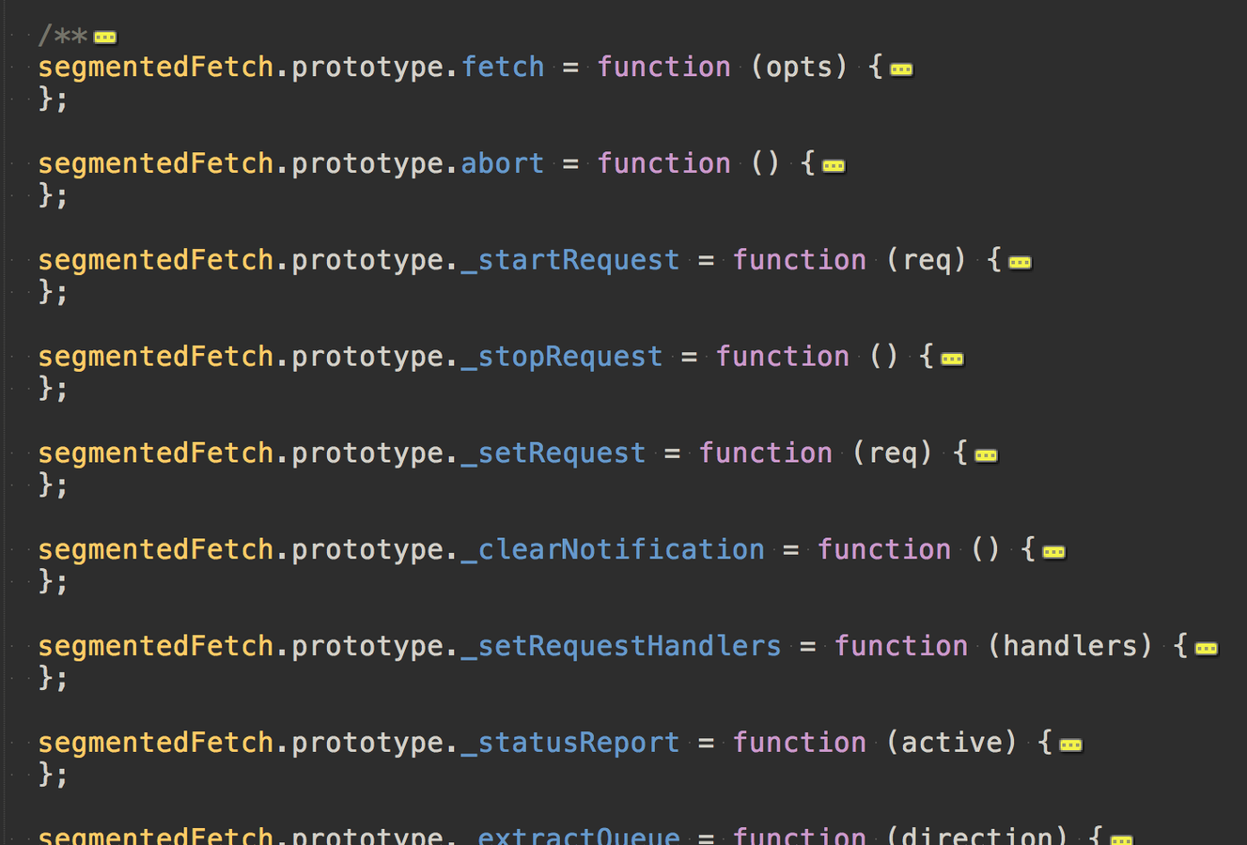Image resolution: width=1247 pixels, height=845 pixels.
Task: Click 'segmentedFetch' on the fetch line
Action: click(x=156, y=67)
